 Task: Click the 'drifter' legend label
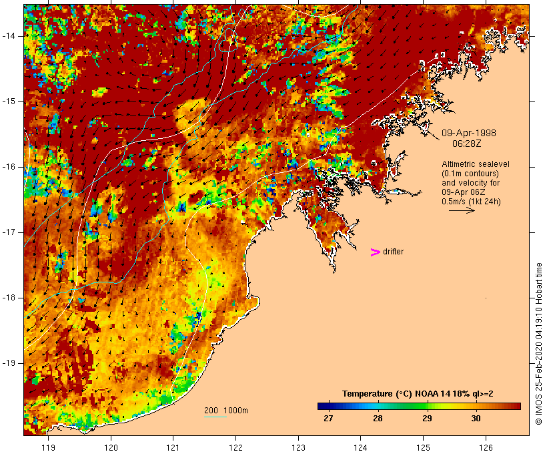pos(393,252)
